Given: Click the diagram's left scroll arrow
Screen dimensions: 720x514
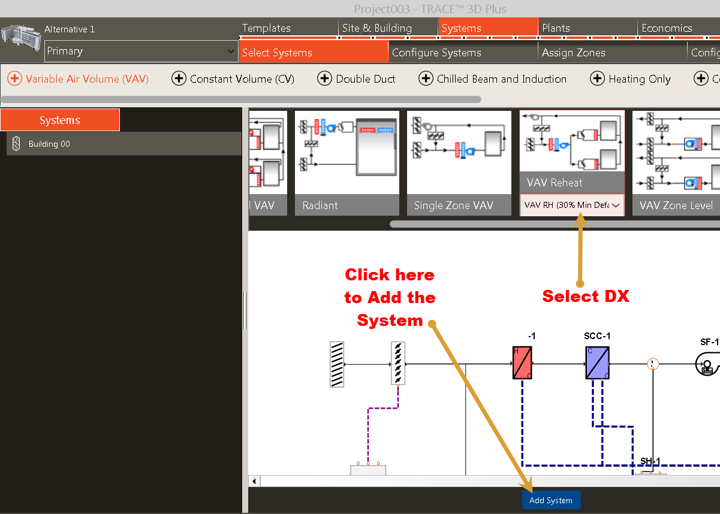Looking at the screenshot, I should click(255, 481).
